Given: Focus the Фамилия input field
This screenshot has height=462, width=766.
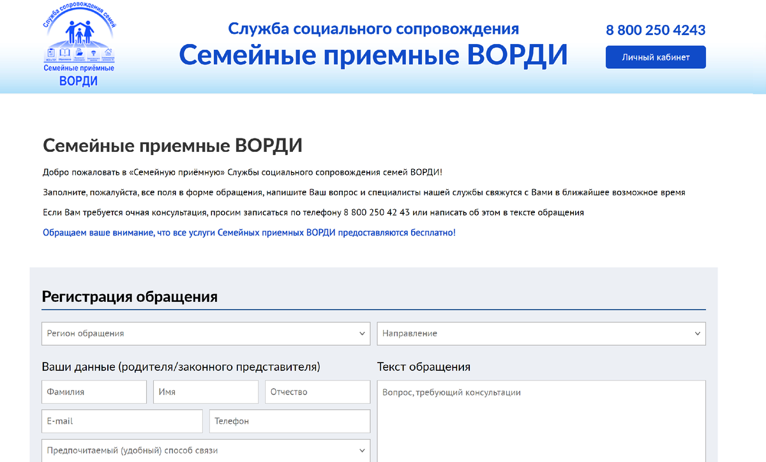Looking at the screenshot, I should (94, 392).
